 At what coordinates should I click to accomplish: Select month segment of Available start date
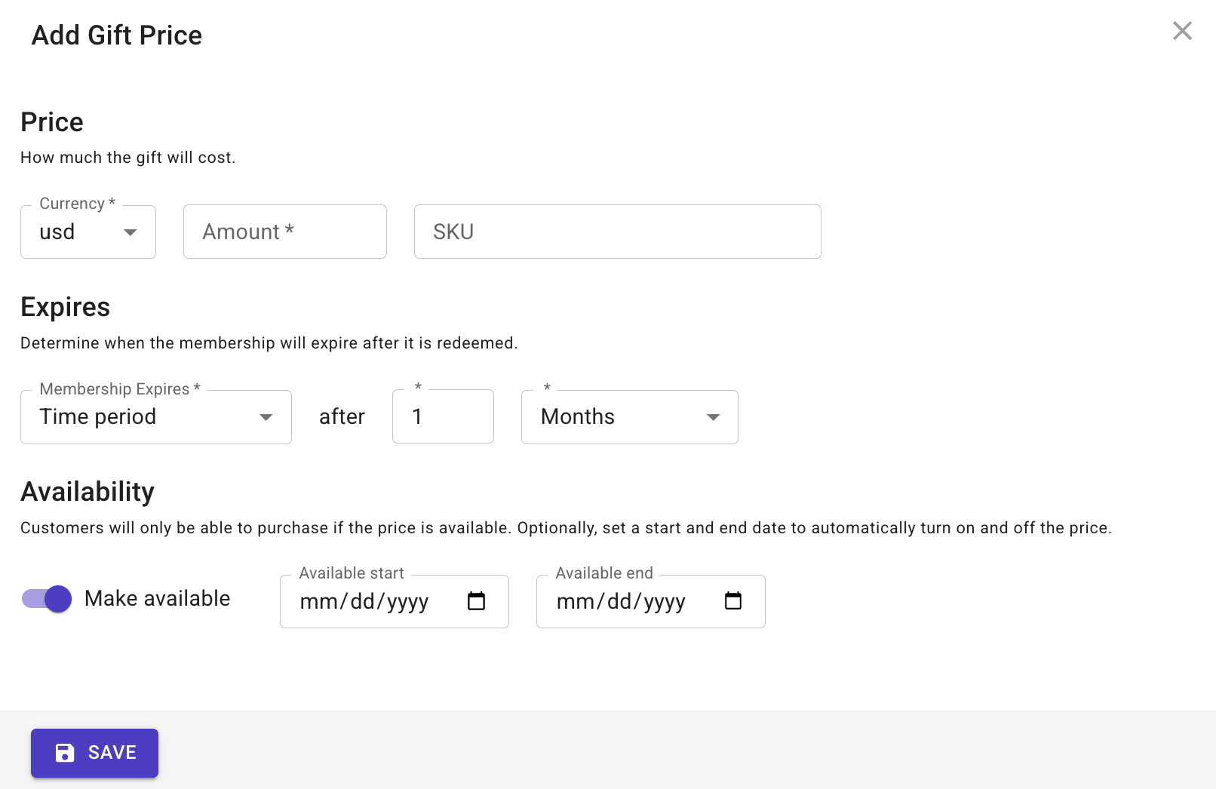(319, 602)
